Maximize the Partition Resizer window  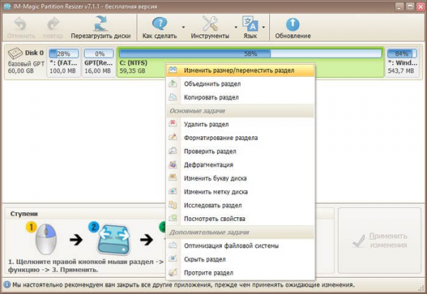pyautogui.click(x=410, y=6)
